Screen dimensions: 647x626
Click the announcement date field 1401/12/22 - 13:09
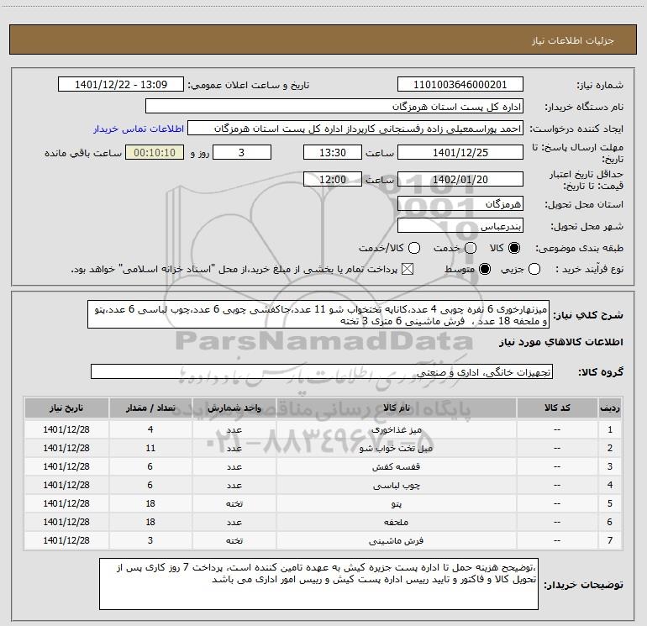[121, 85]
